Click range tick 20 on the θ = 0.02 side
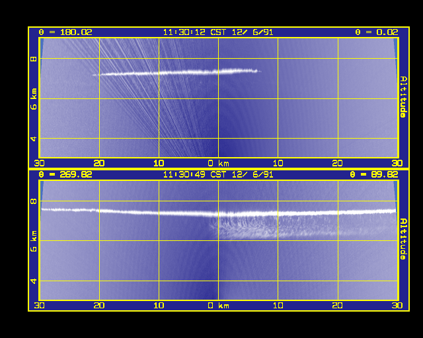This screenshot has height=338, width=423. (x=338, y=163)
